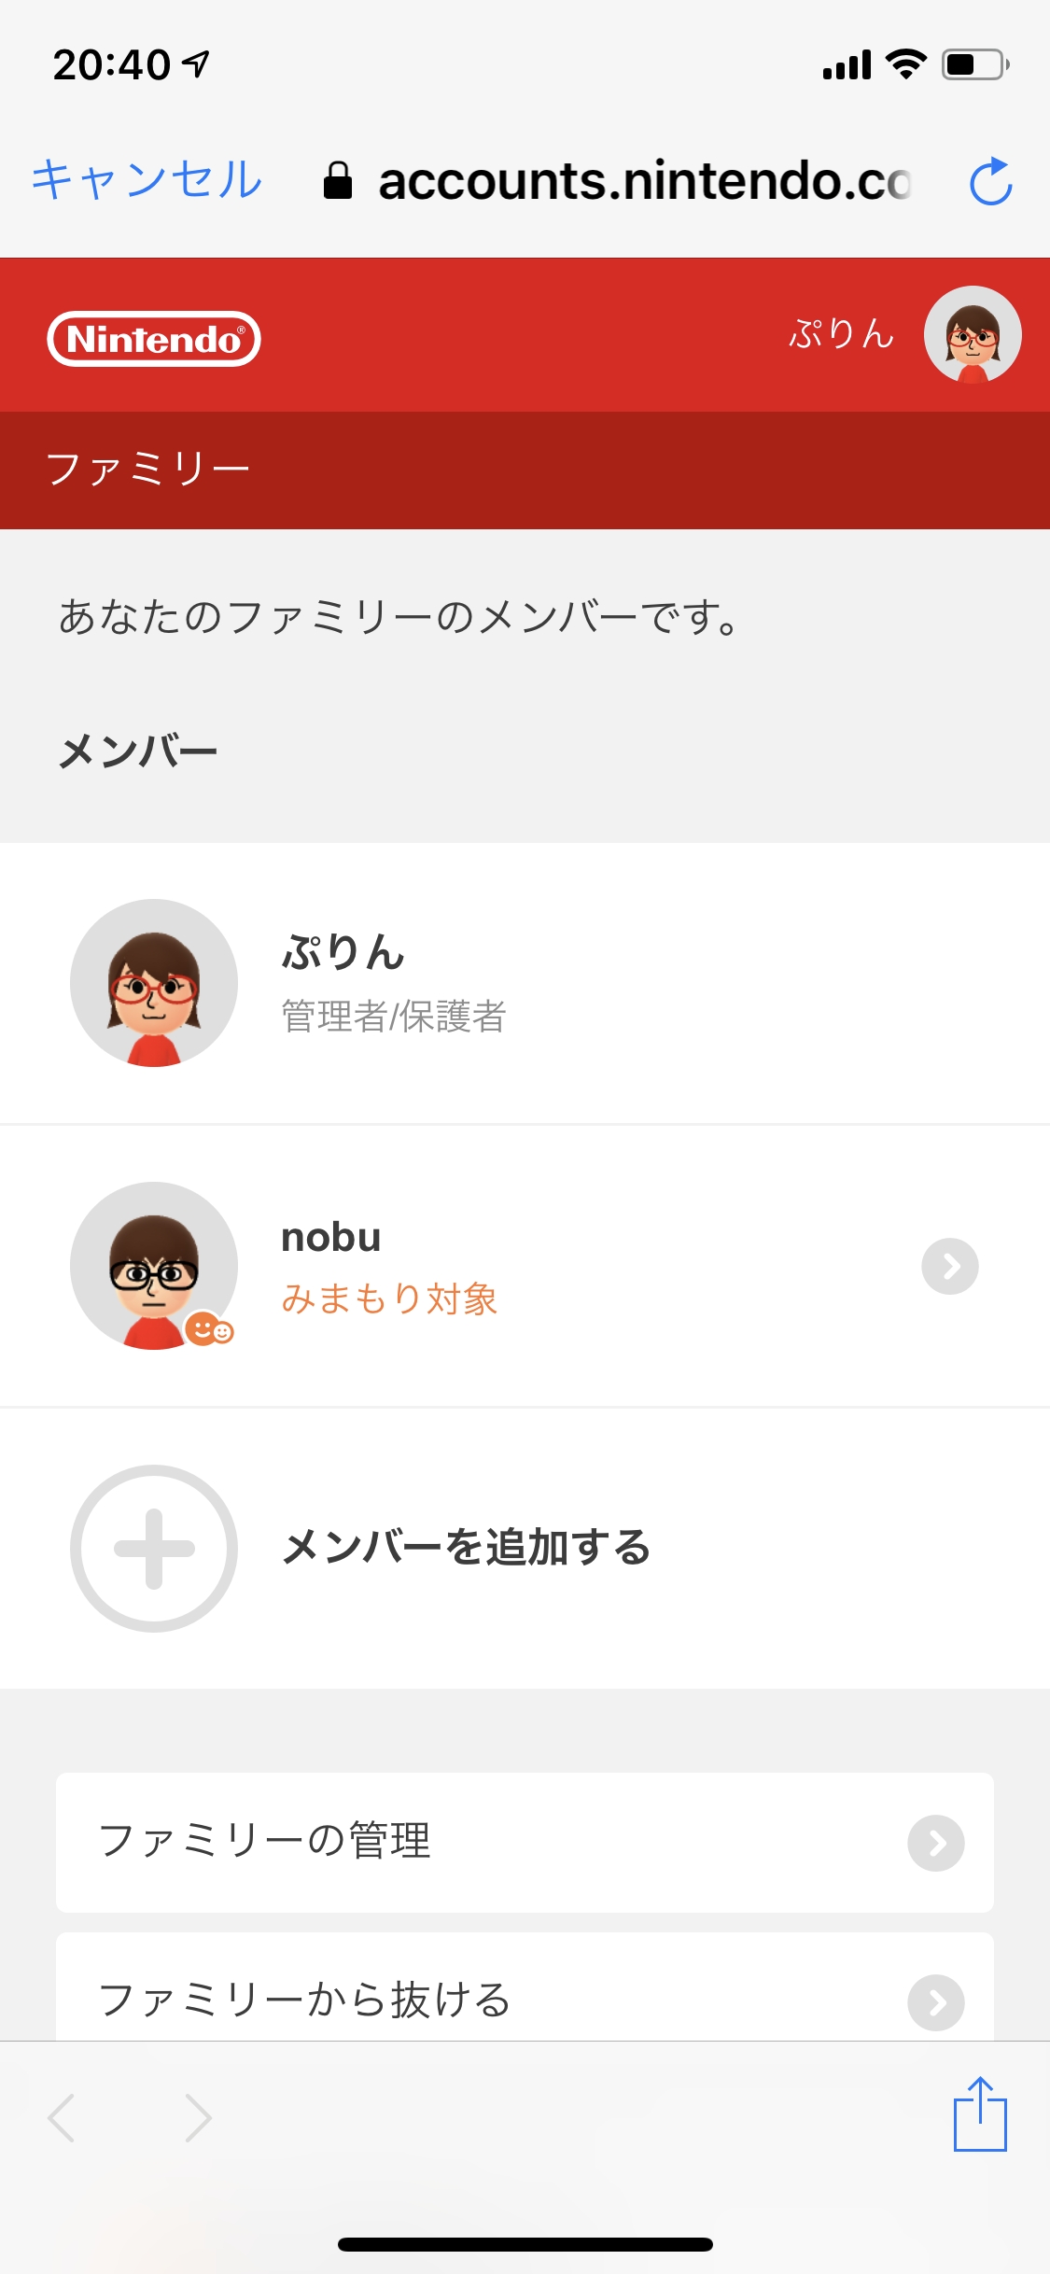The height and width of the screenshot is (2274, 1050).
Task: Reload the page with refresh icon
Action: 990,181
